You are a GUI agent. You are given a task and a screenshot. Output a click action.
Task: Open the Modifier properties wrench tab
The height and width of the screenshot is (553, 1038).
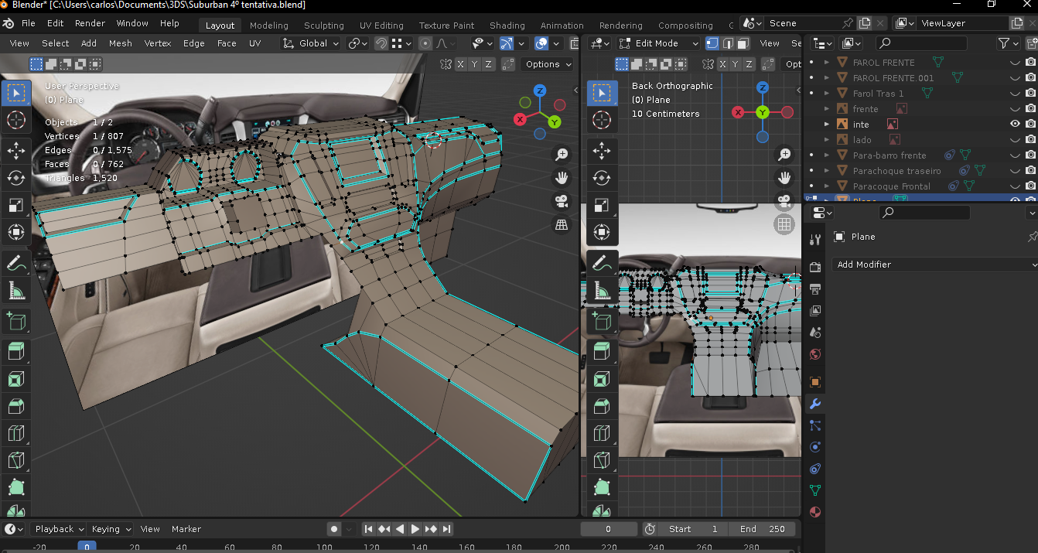[x=814, y=404]
